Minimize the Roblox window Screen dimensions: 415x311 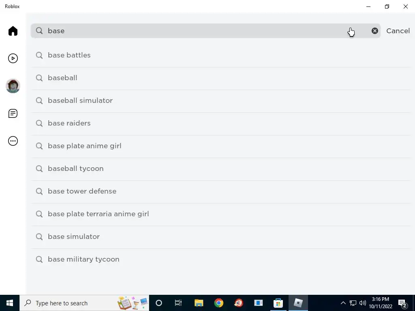(368, 6)
